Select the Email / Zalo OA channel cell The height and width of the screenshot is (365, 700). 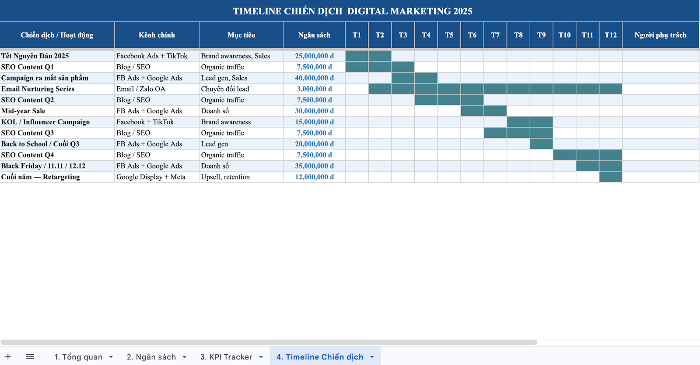coord(157,89)
